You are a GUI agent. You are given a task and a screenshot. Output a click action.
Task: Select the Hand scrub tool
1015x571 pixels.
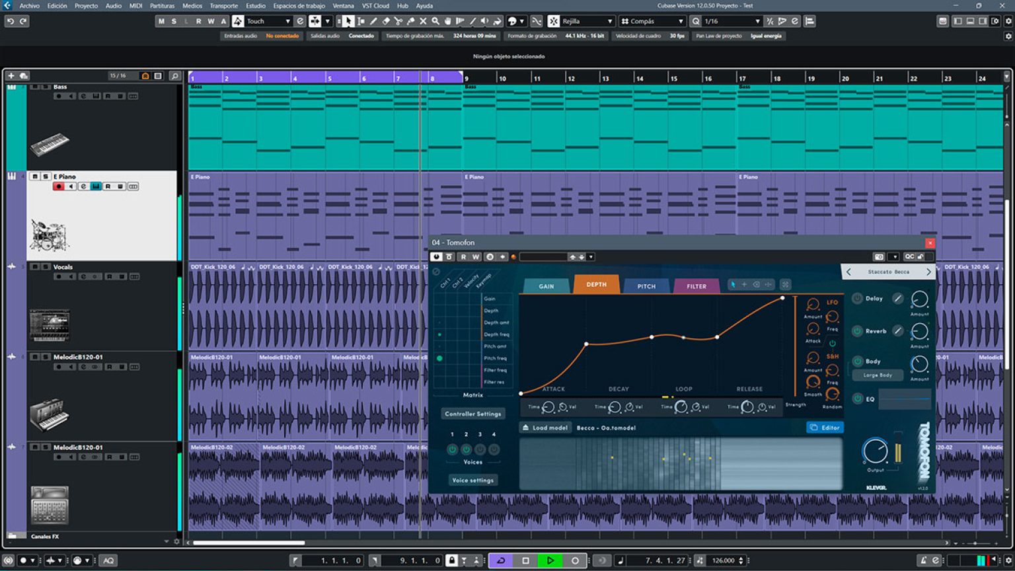click(x=448, y=21)
